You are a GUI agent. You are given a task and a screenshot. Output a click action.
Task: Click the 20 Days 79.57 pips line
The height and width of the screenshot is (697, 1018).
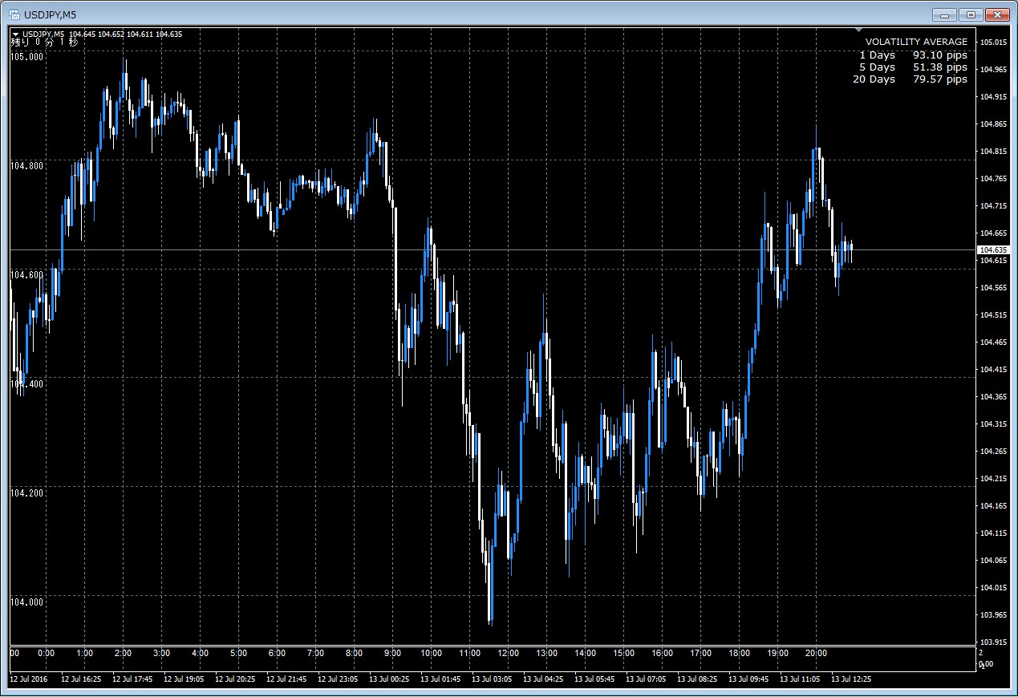[910, 79]
